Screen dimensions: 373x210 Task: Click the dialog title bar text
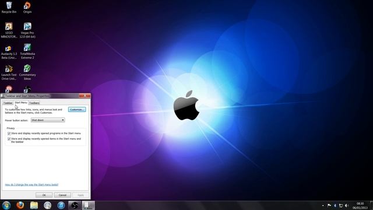coord(27,96)
